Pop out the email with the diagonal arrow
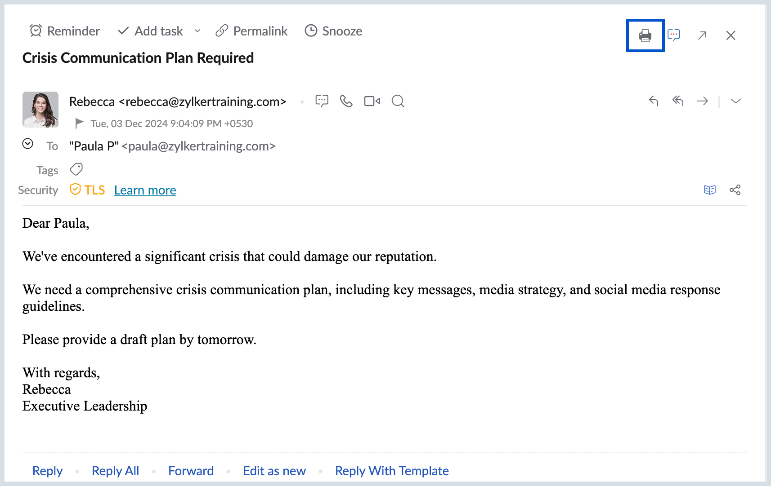The height and width of the screenshot is (486, 771). click(702, 35)
